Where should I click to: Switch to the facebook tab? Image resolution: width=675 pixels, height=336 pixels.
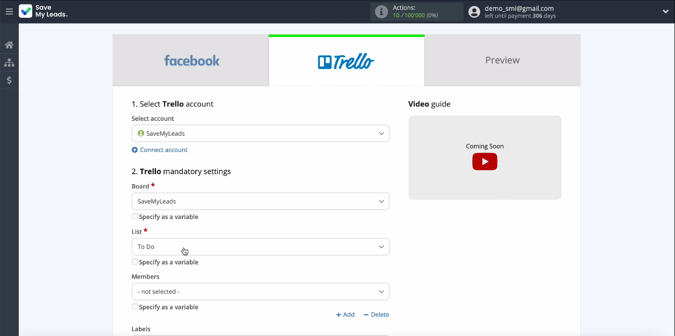191,60
